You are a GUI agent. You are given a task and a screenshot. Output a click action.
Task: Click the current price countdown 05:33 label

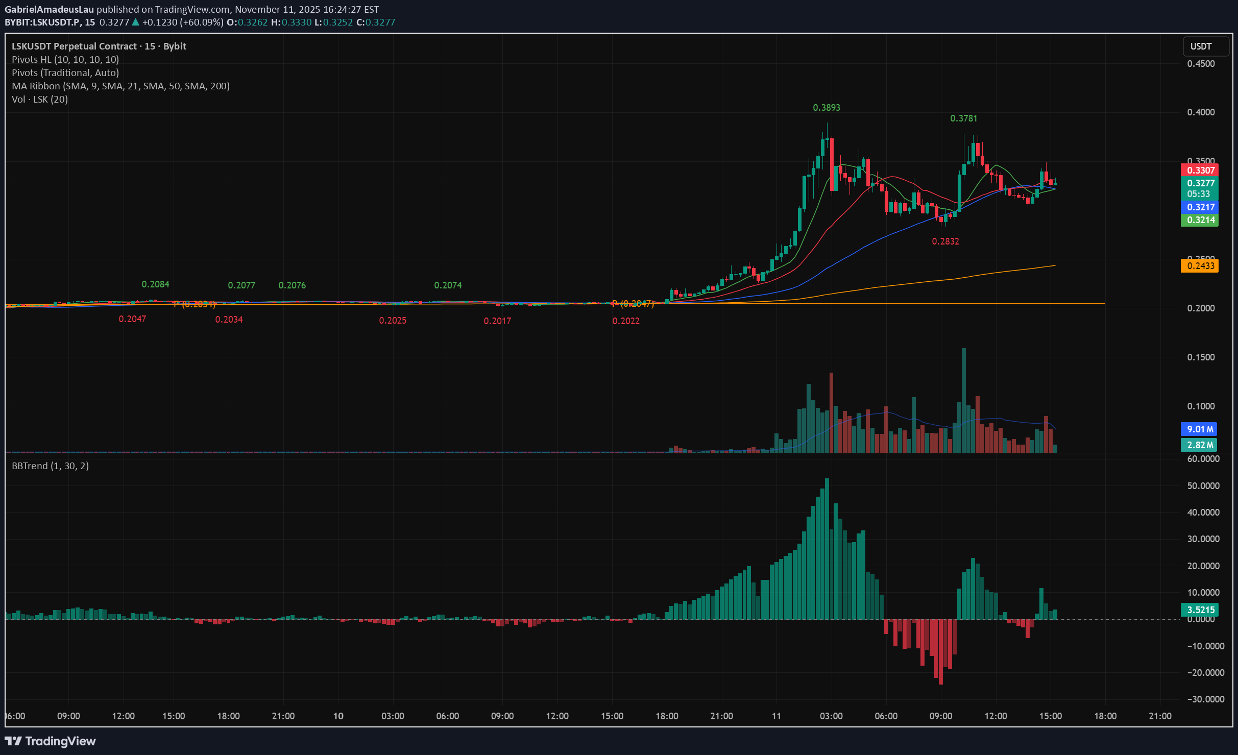(x=1198, y=194)
